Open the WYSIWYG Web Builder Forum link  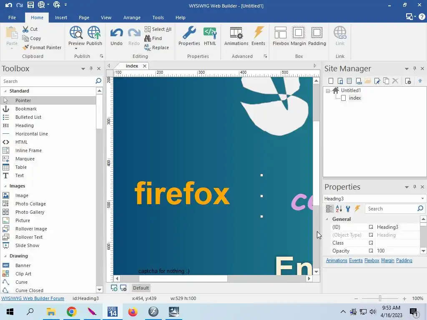[33, 298]
